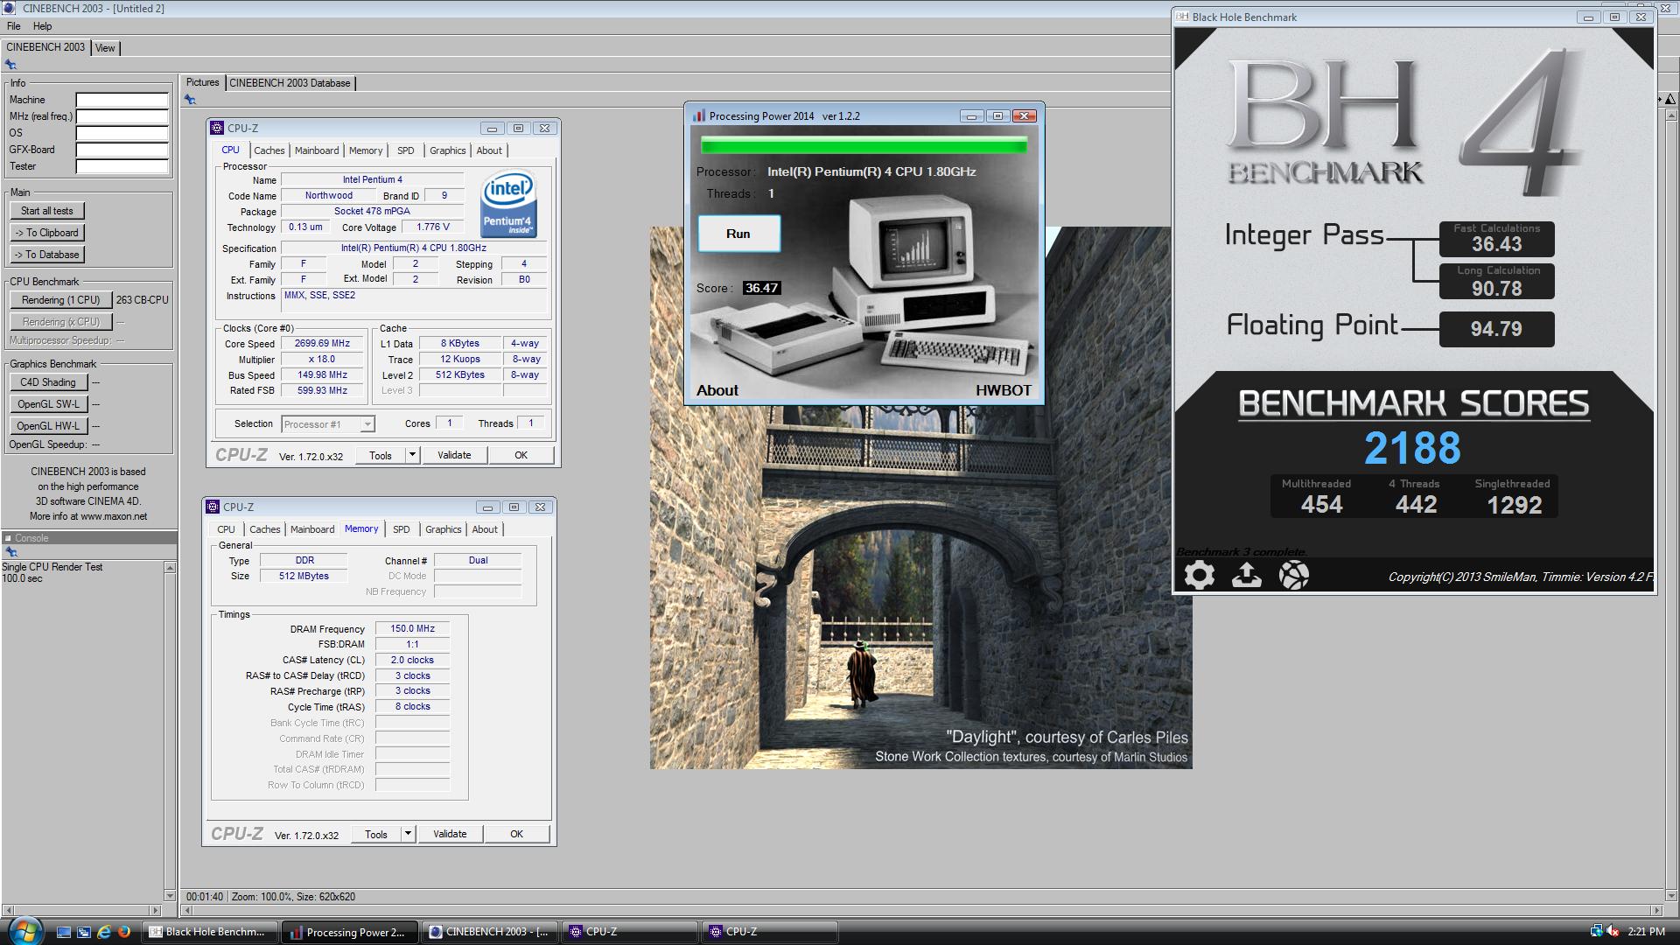Click About in Processing Power window
The width and height of the screenshot is (1680, 945).
717,390
